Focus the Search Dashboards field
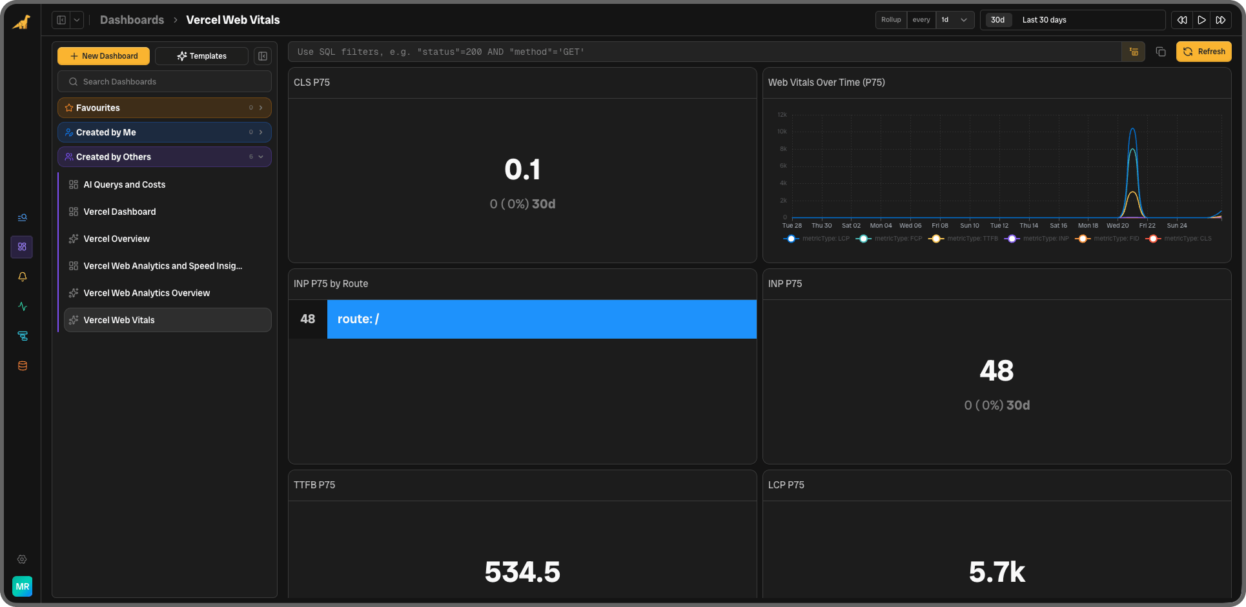Viewport: 1246px width, 607px height. point(165,82)
